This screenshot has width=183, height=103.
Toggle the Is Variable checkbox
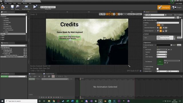point(166,15)
